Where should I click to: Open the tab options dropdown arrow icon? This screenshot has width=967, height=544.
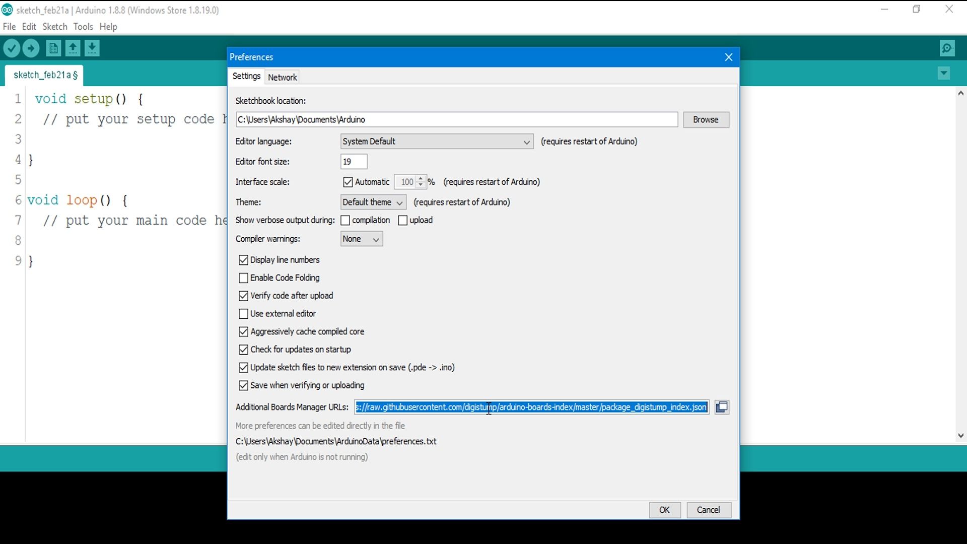click(944, 74)
